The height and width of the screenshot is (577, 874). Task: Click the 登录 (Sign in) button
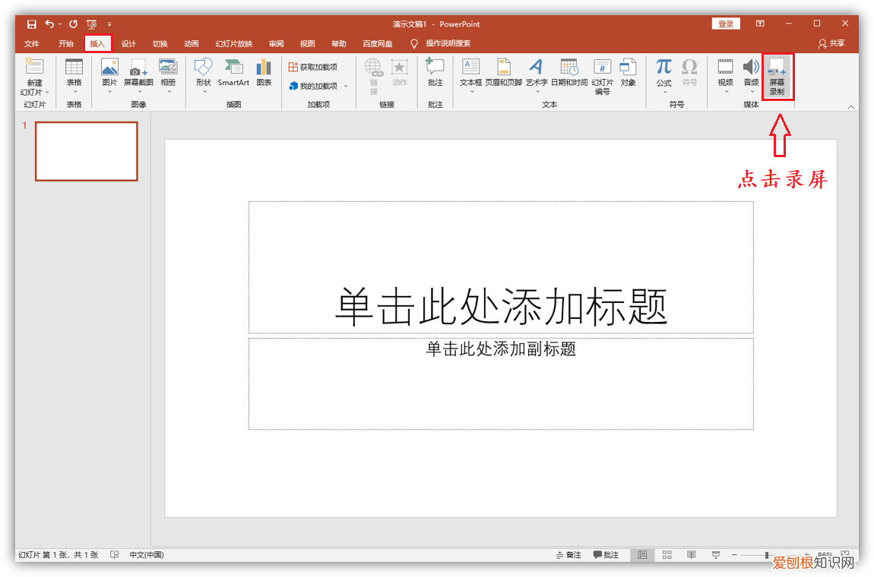pos(725,23)
